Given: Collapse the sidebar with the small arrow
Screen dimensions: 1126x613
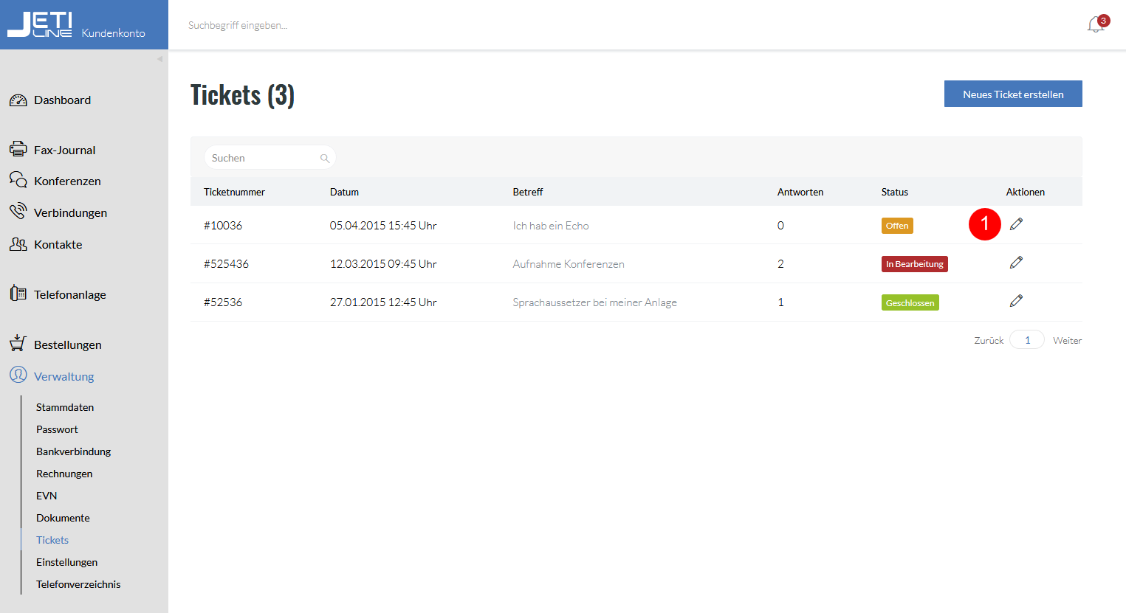Looking at the screenshot, I should click(159, 59).
